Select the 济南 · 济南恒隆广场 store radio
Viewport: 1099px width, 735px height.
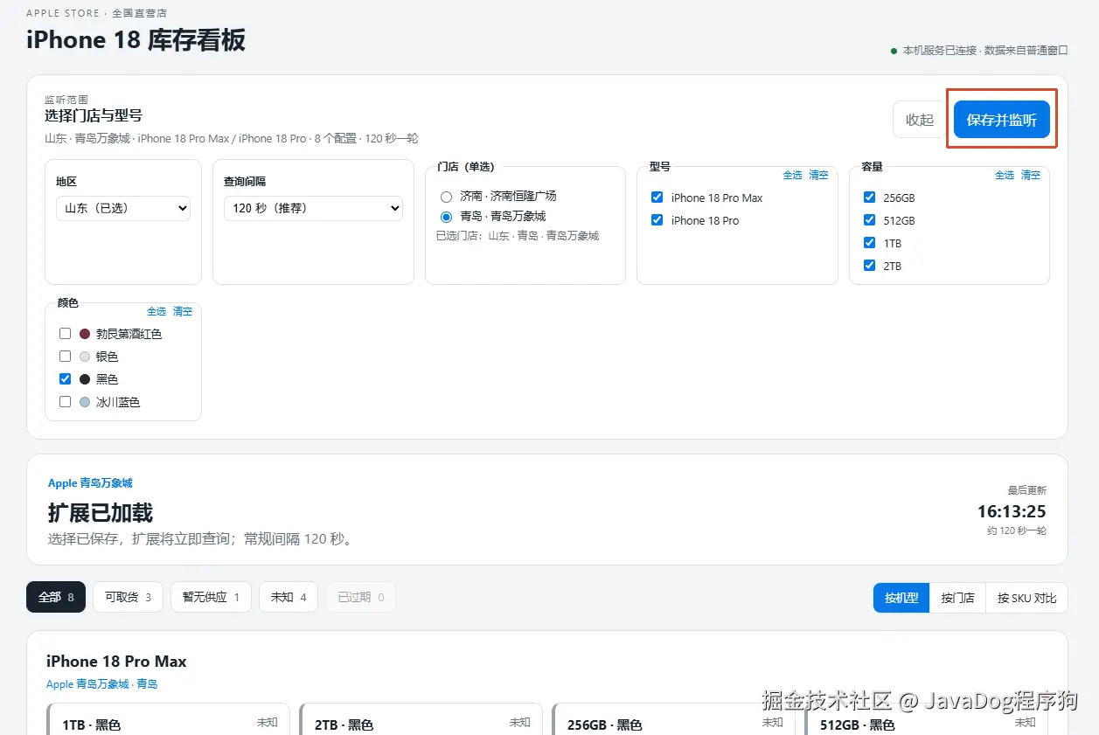(x=447, y=197)
